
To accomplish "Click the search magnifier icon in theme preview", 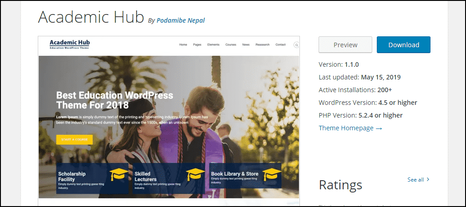I will pyautogui.click(x=296, y=45).
